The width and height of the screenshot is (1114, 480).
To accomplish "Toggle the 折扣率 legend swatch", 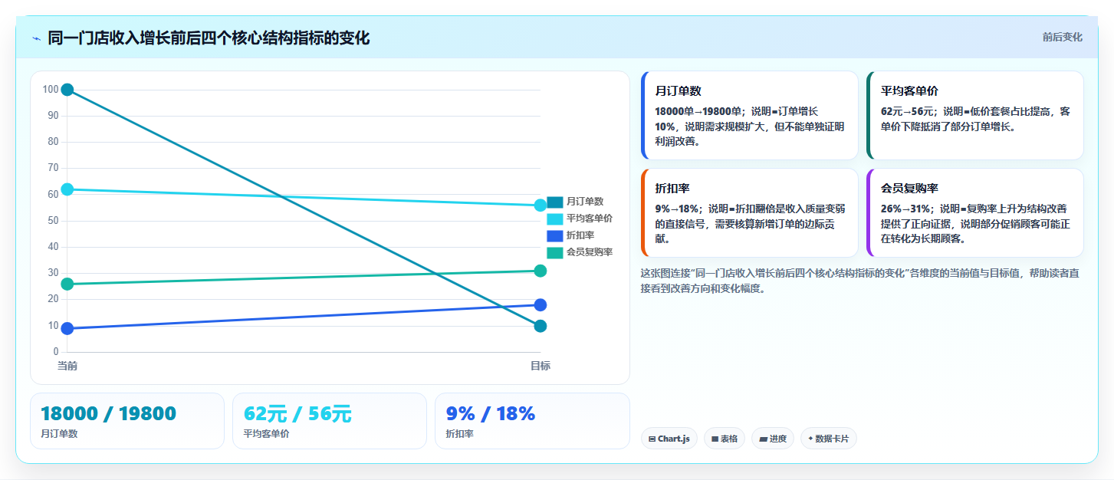I will pos(554,235).
